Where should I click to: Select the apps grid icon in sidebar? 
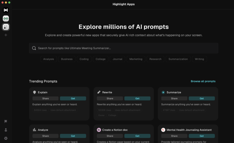pyautogui.click(x=6, y=27)
